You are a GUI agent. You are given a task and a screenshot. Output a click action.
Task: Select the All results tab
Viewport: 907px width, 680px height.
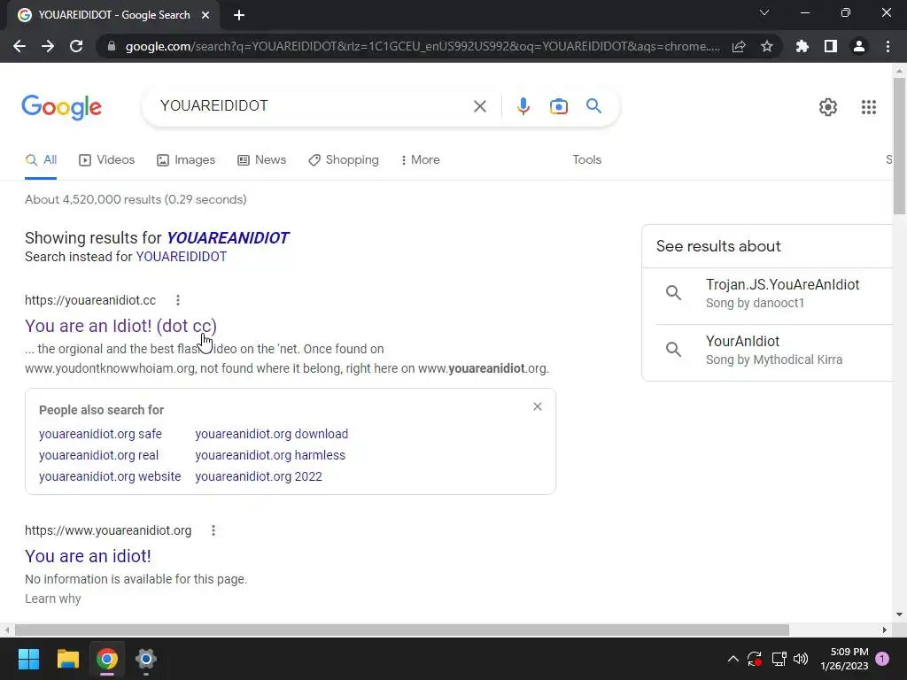41,160
